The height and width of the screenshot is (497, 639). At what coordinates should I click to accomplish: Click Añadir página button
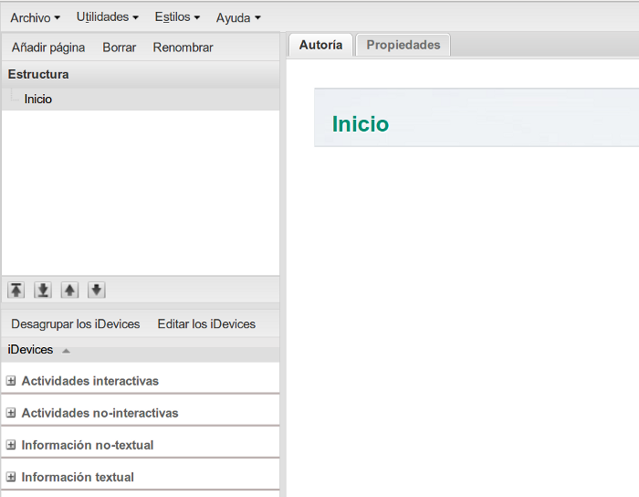[x=48, y=48]
